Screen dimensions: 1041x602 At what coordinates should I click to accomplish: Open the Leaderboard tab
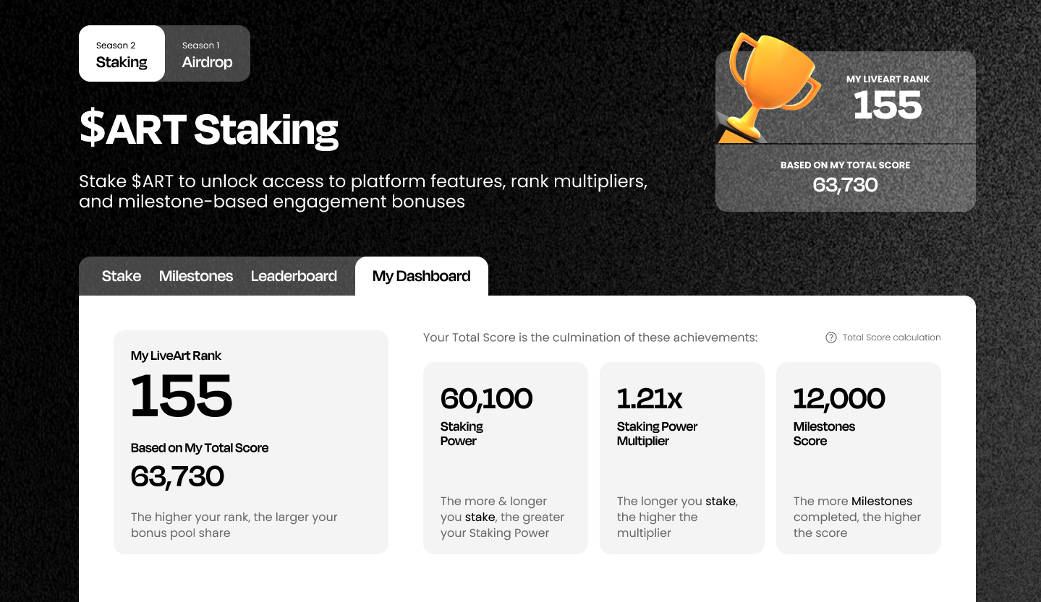294,276
